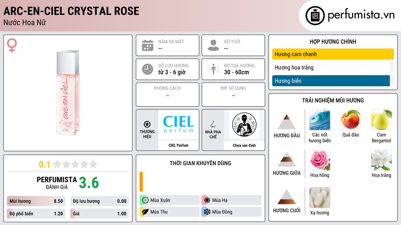
Task: Click the ARC-EN-CIEL CRYSTAL ROSE title
Action: click(x=71, y=11)
